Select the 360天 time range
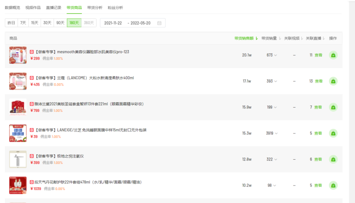355x203 pixels. coord(89,23)
